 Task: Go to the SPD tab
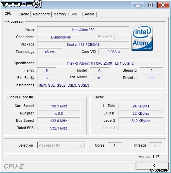pos(75,14)
